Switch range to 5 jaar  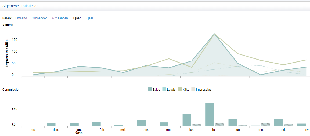89,18
